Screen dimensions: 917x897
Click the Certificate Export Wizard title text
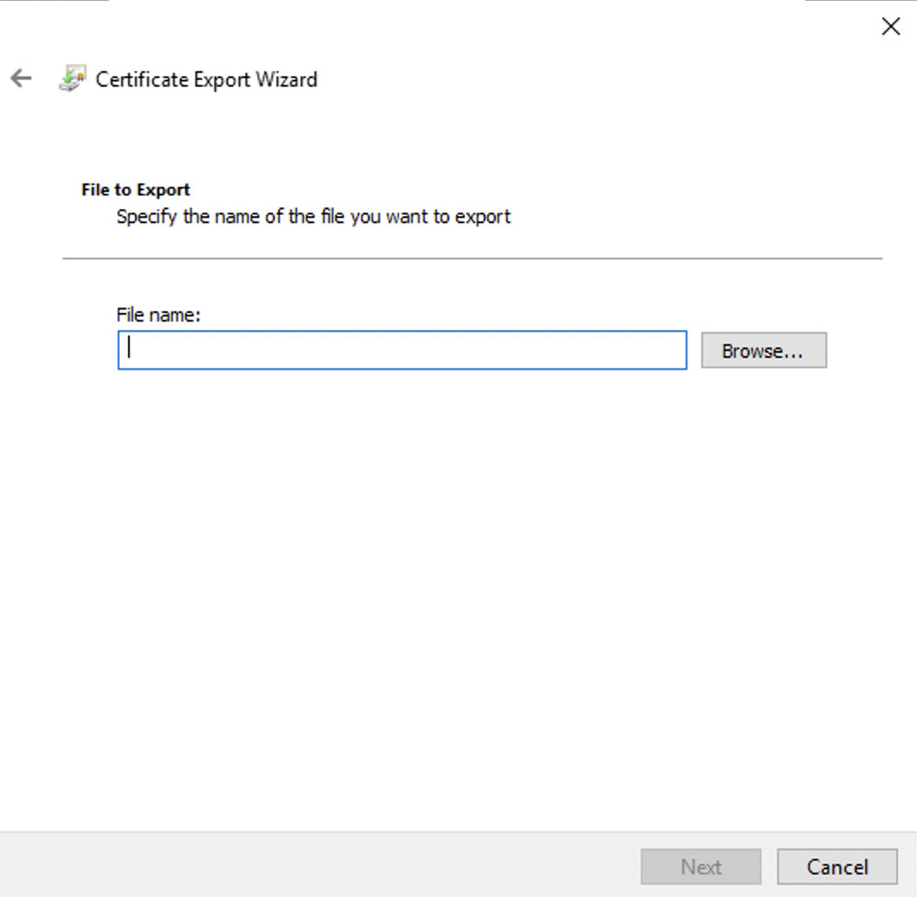(x=207, y=79)
